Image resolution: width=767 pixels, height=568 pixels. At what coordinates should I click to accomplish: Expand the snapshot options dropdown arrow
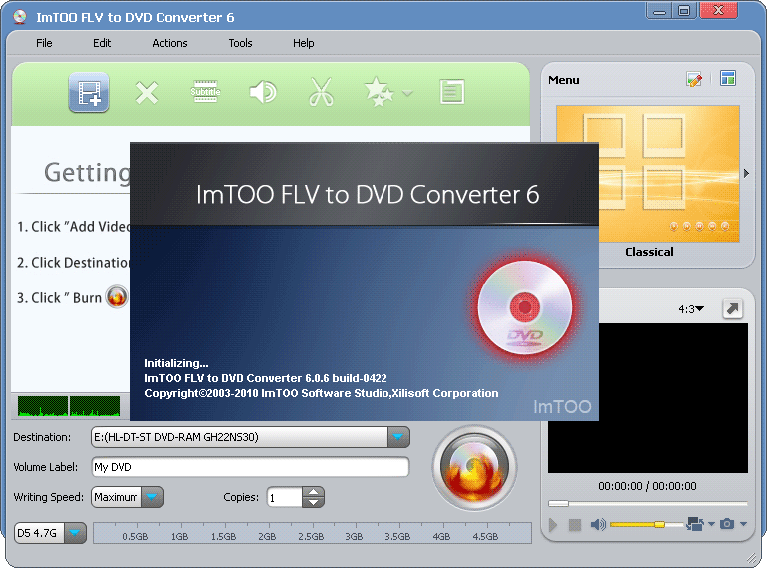(x=743, y=524)
